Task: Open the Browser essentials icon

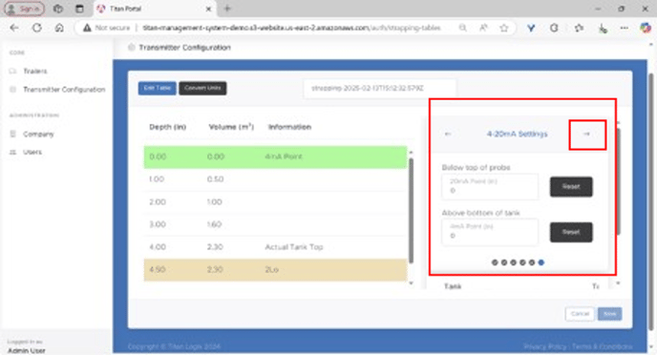Action: pyautogui.click(x=603, y=28)
